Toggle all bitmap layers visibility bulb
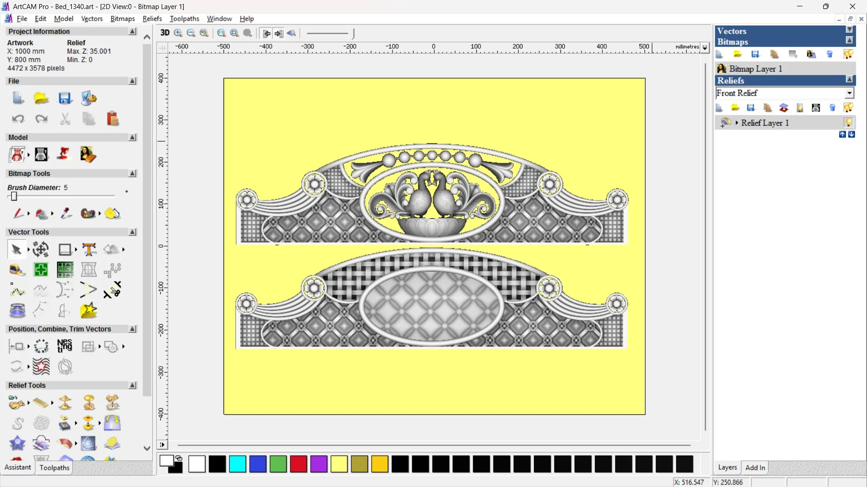This screenshot has width=867, height=487. [x=848, y=55]
